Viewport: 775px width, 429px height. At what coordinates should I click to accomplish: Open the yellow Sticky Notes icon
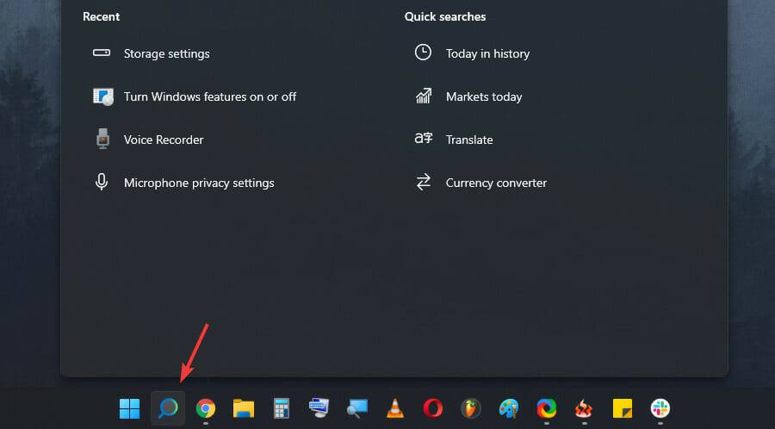coord(623,408)
